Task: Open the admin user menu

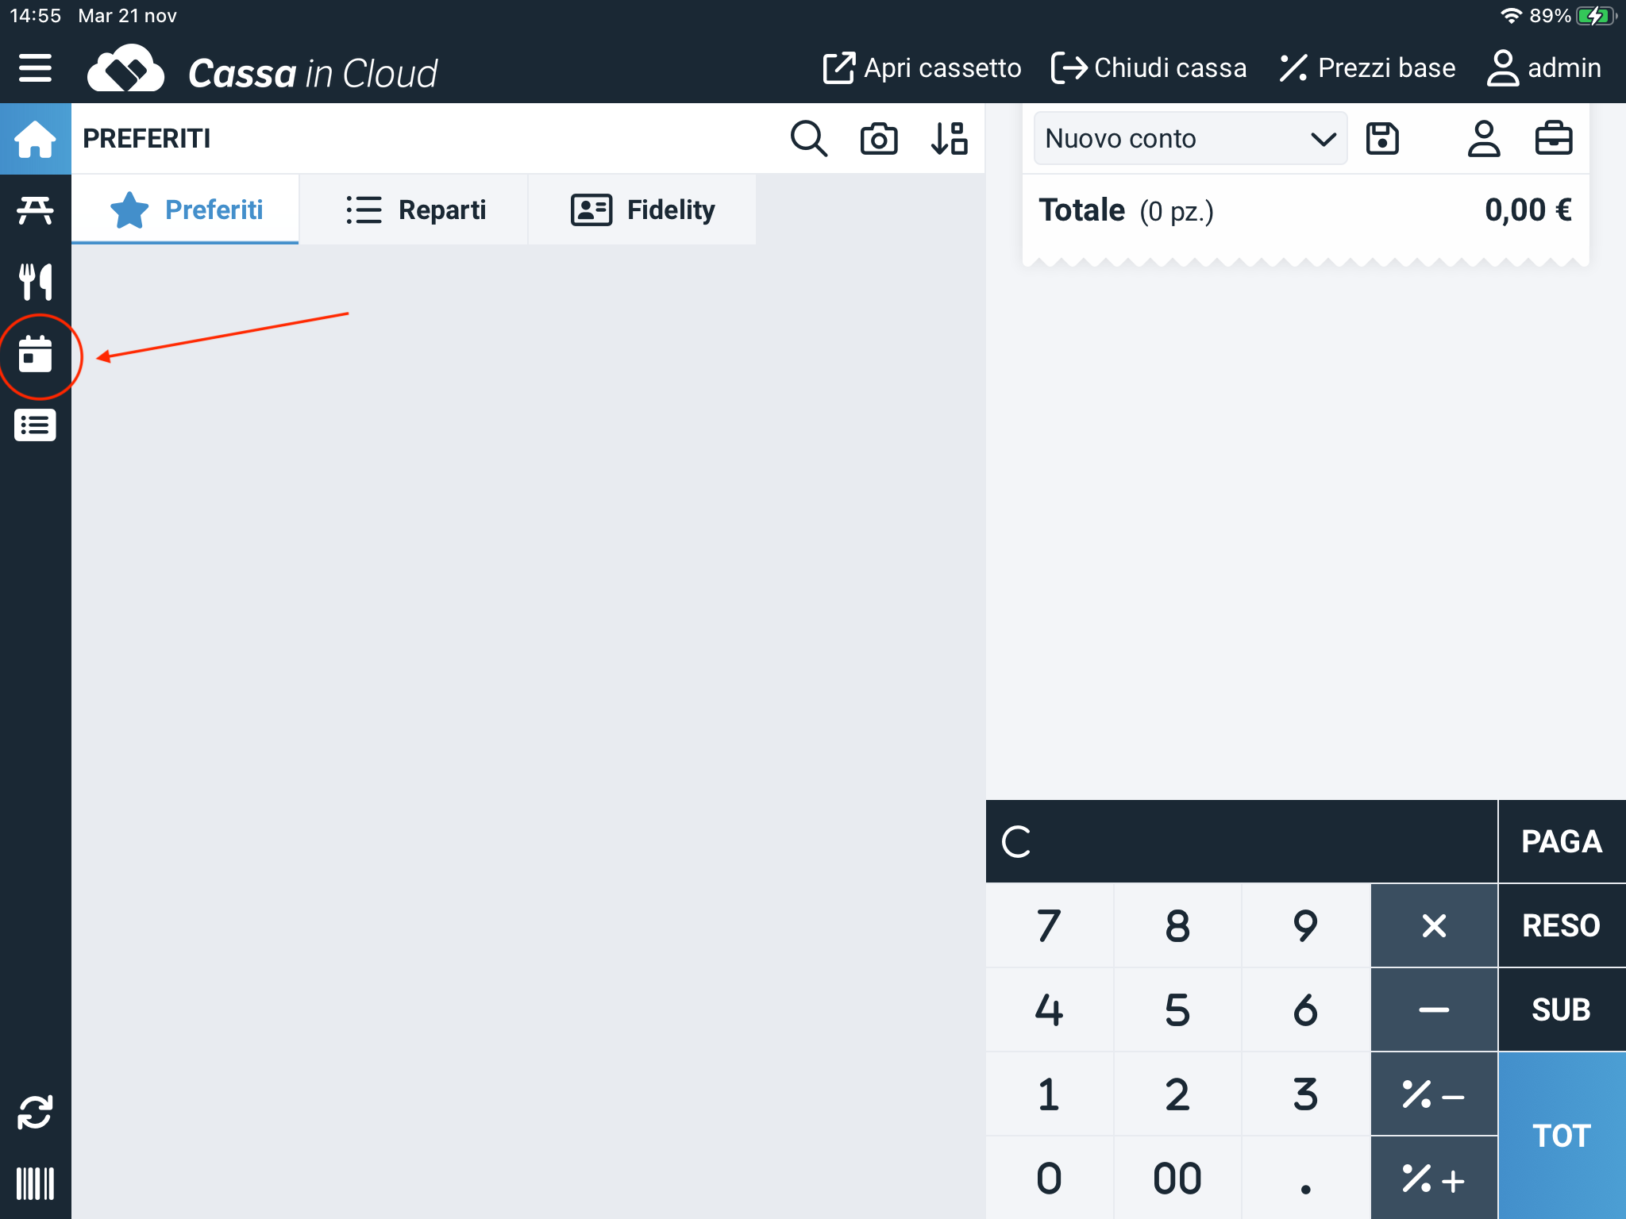Action: coord(1543,68)
